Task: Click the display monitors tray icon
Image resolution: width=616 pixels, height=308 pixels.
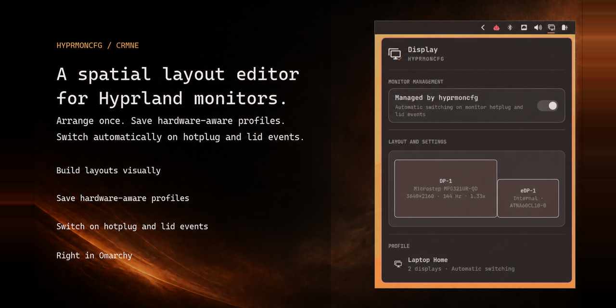Action: (552, 27)
